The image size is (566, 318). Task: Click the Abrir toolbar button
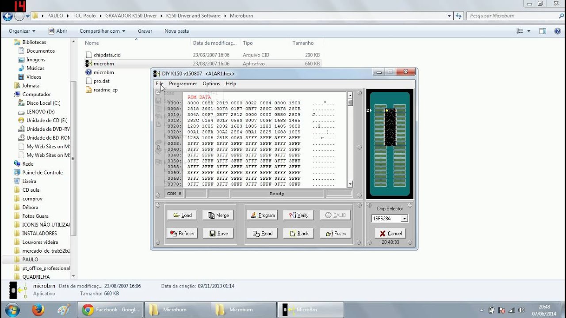pos(58,31)
